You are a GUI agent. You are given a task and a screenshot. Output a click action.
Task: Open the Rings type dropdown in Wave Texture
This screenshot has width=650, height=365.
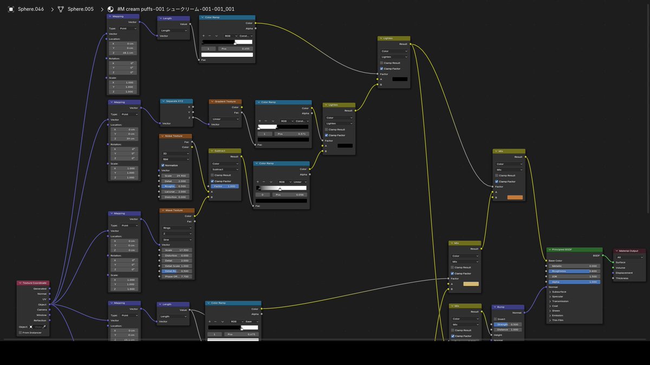[177, 228]
